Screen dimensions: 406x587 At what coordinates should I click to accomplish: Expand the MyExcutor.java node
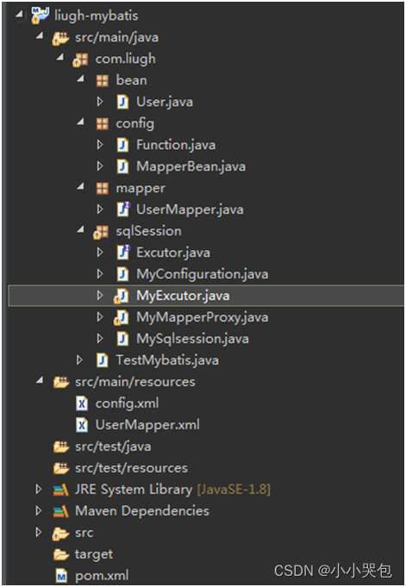100,296
